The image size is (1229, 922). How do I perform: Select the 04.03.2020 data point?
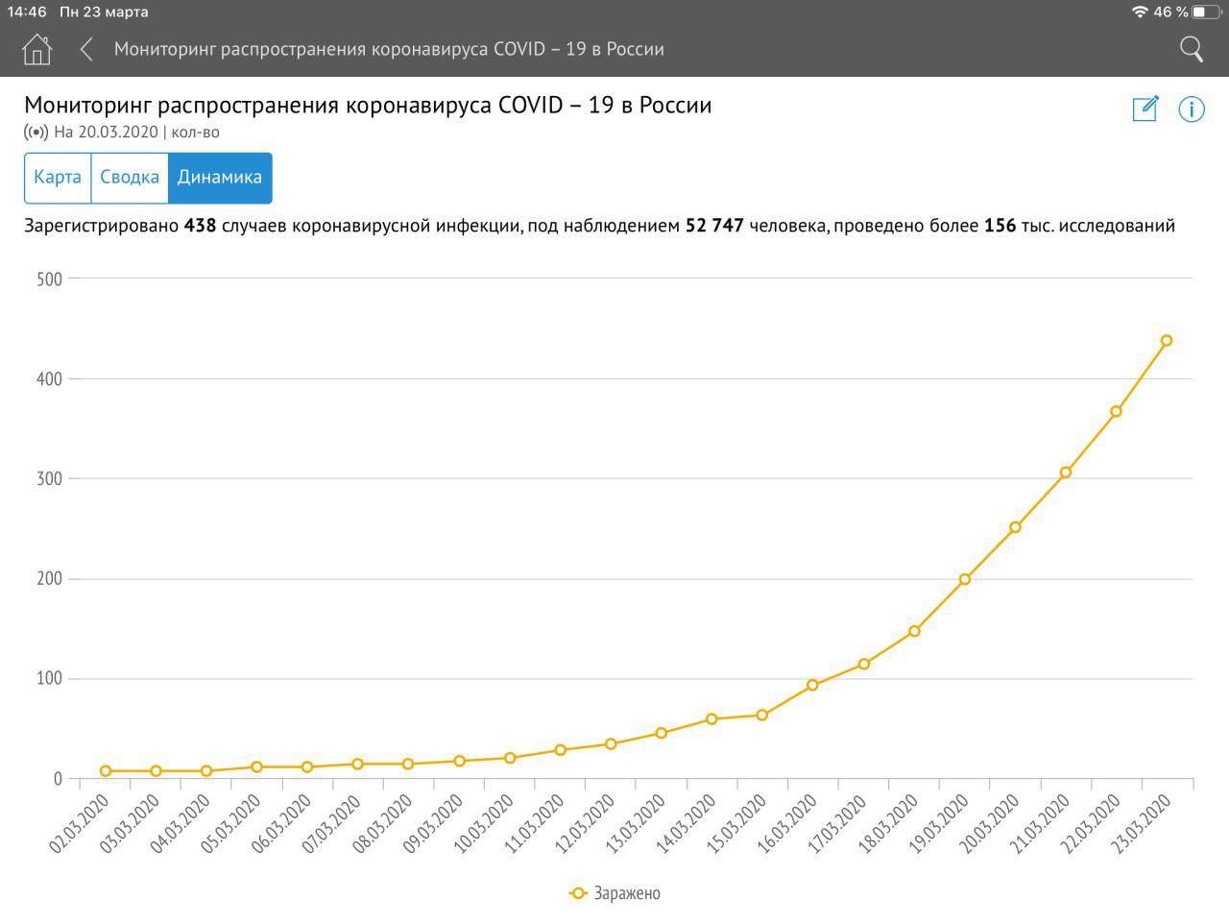tap(206, 770)
